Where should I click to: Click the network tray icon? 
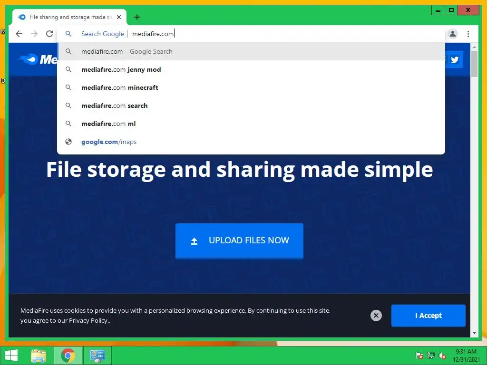[x=431, y=355]
